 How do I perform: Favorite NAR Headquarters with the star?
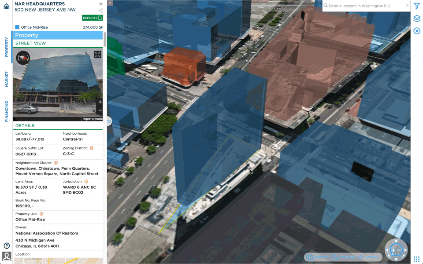coord(100,4)
